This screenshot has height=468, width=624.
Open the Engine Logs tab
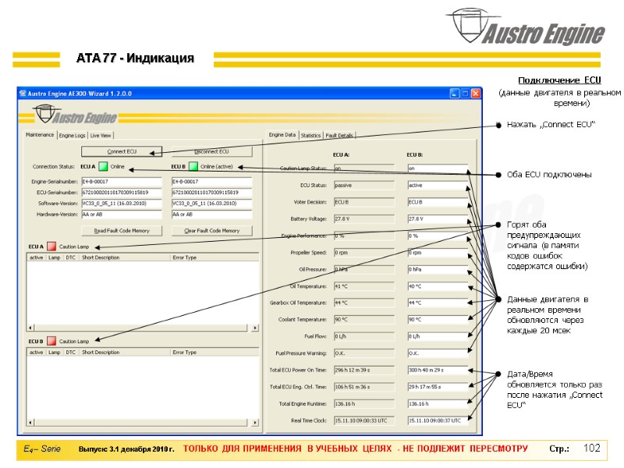coord(72,136)
